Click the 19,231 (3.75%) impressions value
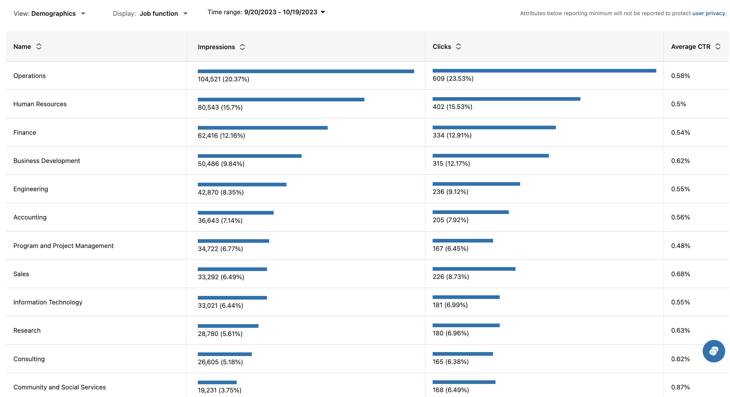This screenshot has width=730, height=397. [x=220, y=390]
